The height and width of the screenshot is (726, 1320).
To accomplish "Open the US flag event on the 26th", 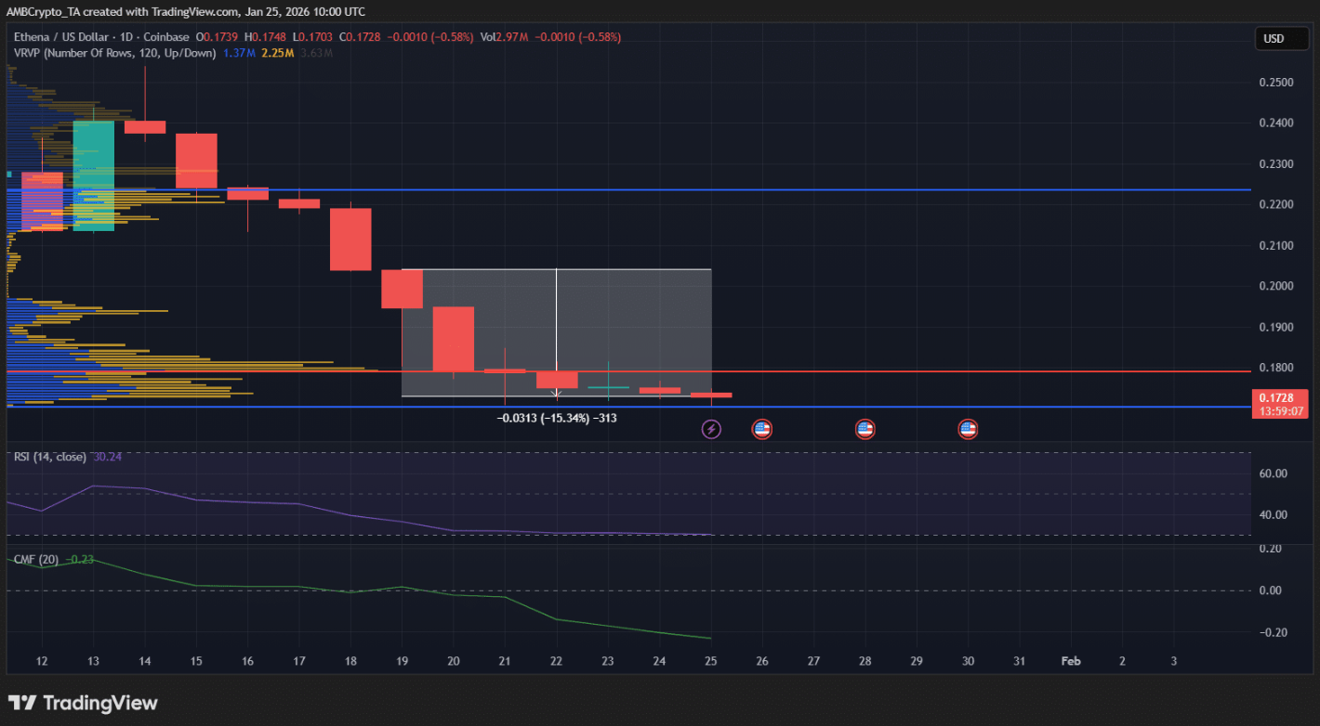I will click(762, 429).
